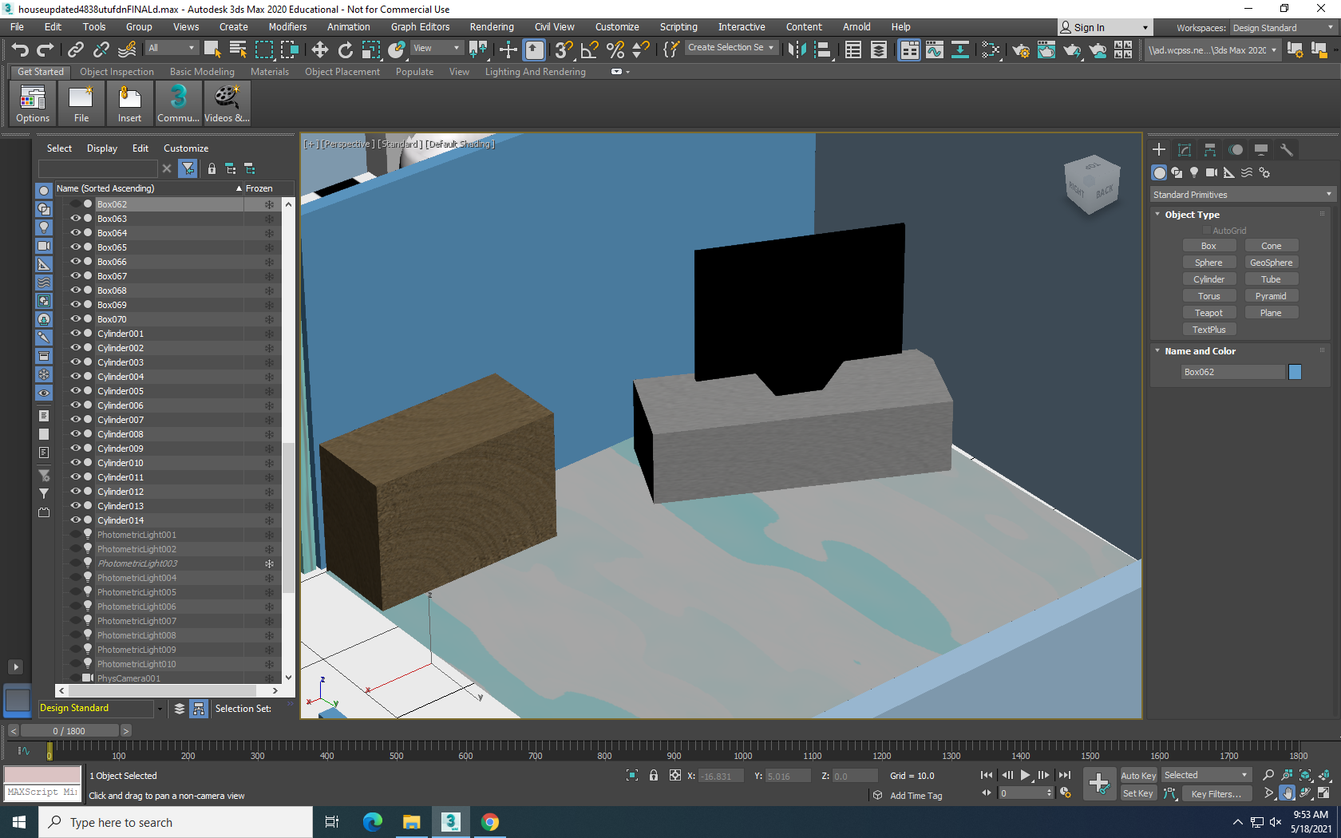
Task: Toggle visibility eye of Cylinder001
Action: click(76, 334)
